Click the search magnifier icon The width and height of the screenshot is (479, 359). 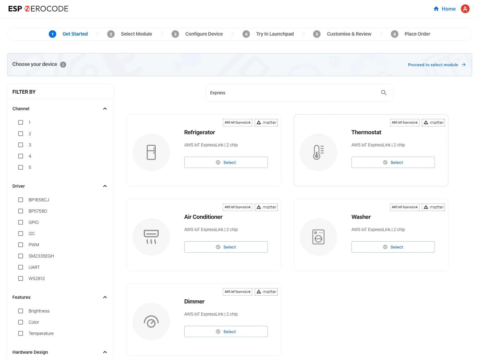click(384, 93)
